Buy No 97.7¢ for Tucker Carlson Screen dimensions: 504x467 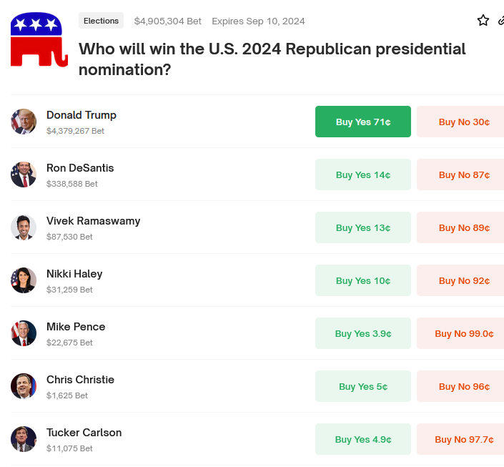pyautogui.click(x=460, y=439)
